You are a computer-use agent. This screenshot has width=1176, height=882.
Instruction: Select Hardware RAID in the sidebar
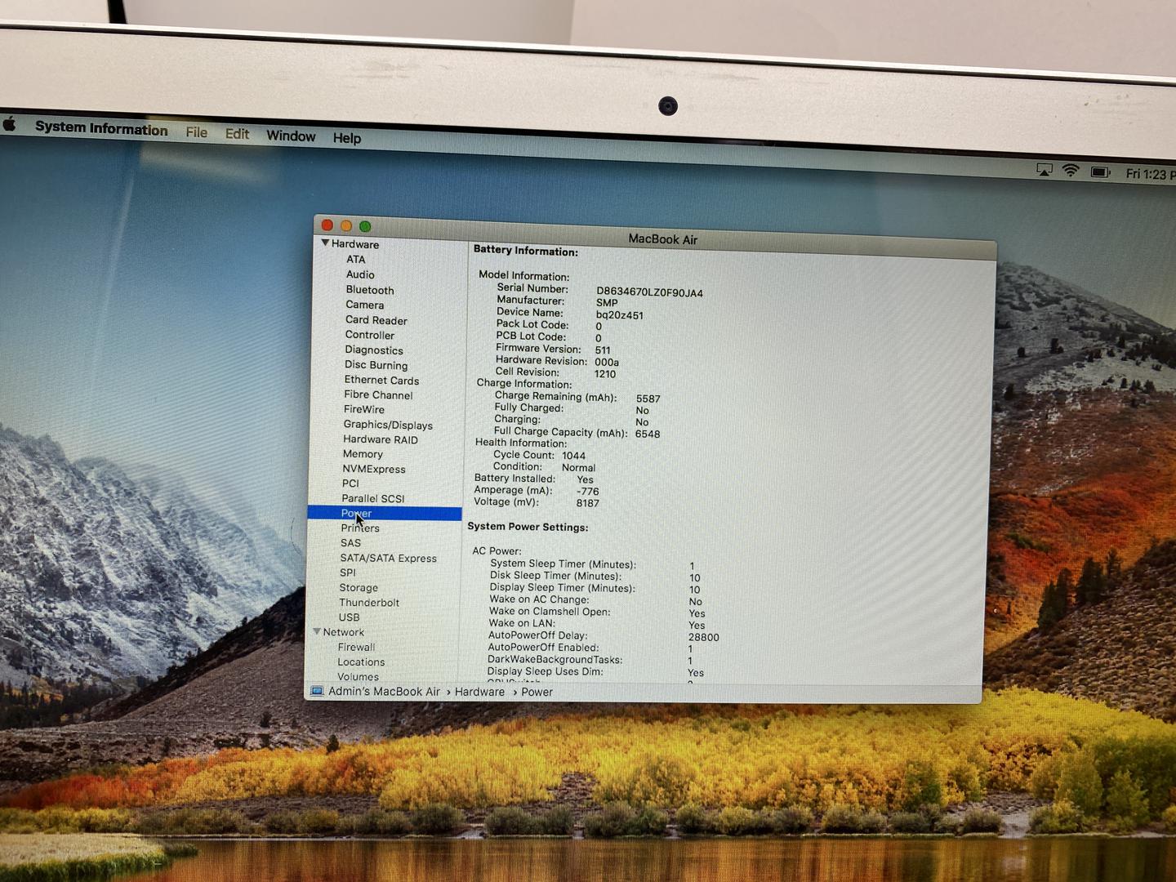[380, 439]
